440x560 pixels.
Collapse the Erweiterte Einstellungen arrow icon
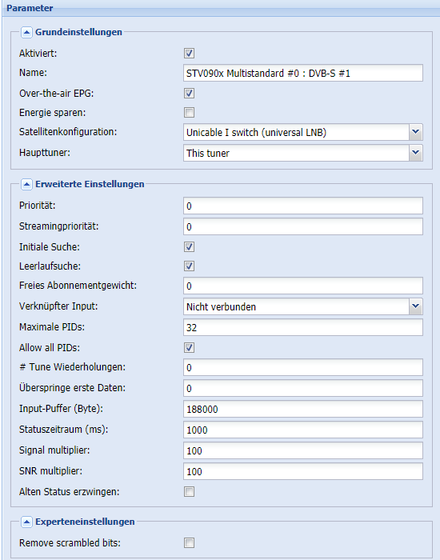tap(26, 185)
